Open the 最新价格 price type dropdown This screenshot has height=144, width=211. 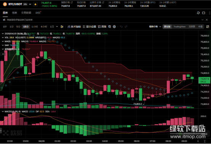tap(155, 27)
